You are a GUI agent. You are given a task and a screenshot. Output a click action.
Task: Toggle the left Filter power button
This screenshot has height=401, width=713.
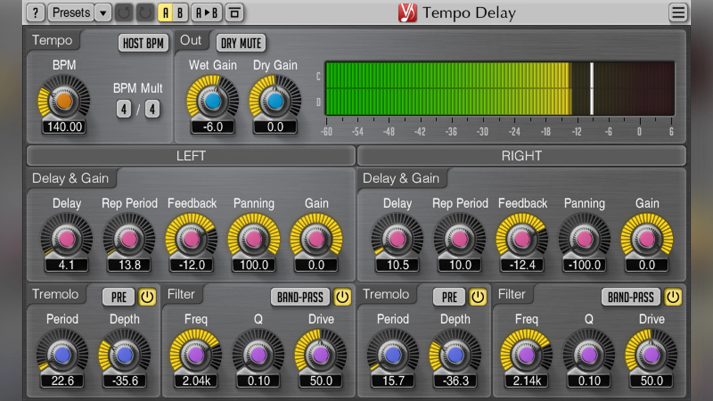(342, 297)
